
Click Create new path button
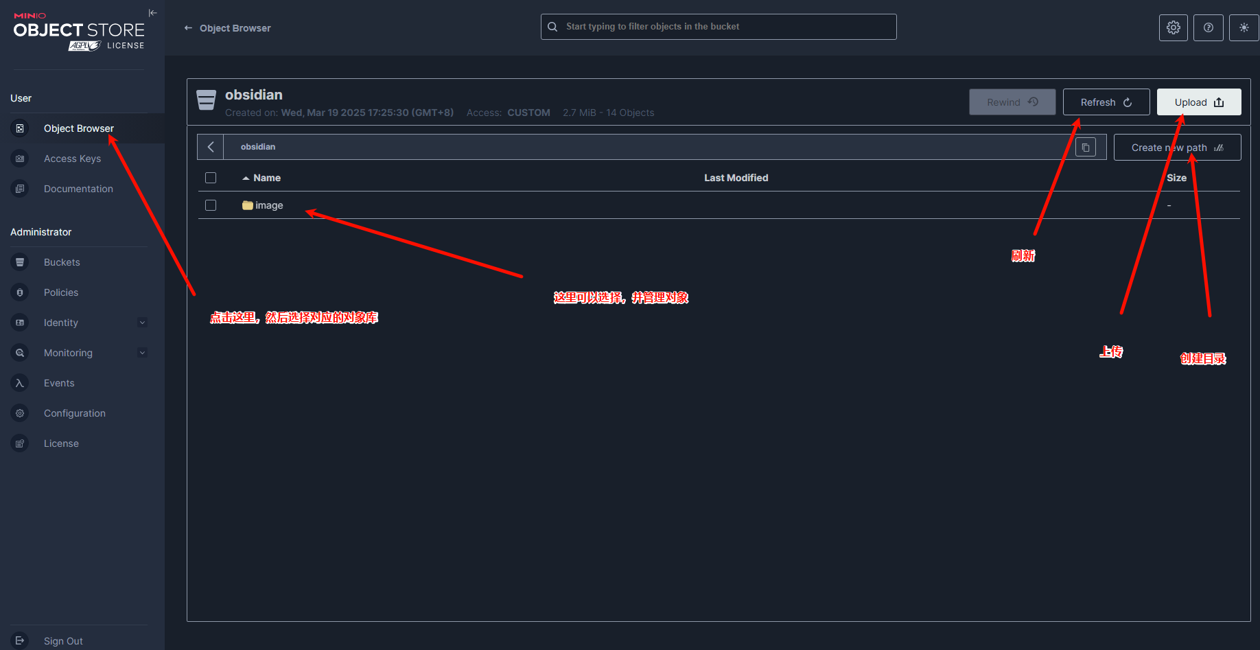(x=1176, y=148)
